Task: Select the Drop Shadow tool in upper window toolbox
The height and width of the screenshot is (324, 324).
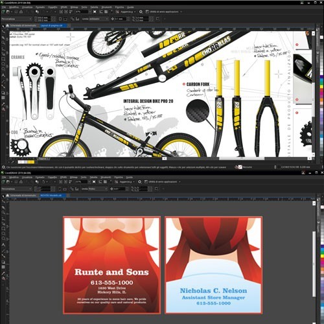Action: (3, 93)
